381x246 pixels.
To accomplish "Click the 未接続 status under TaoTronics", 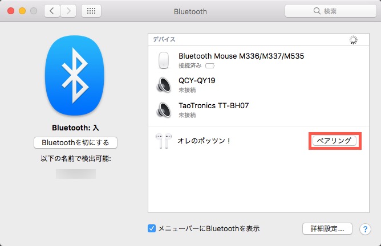I will (x=187, y=115).
